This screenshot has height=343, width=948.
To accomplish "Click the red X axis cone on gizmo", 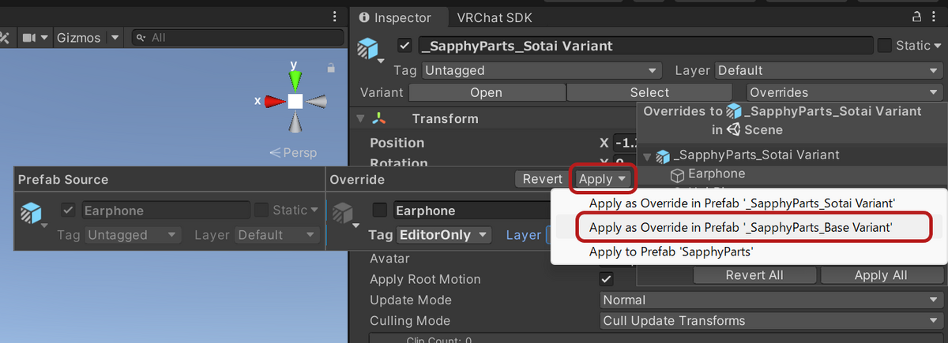I will pyautogui.click(x=274, y=101).
